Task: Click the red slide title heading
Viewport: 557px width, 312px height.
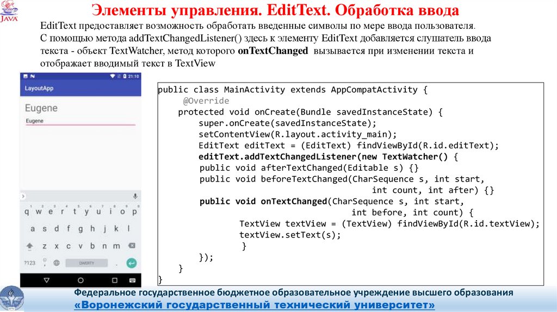Action: (275, 10)
